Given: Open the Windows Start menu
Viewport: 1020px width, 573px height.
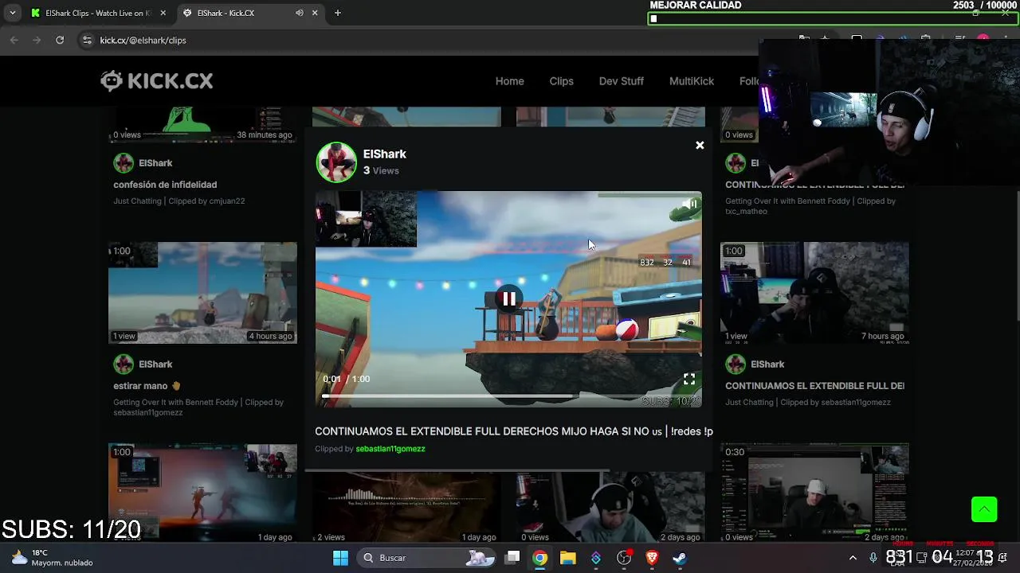Looking at the screenshot, I should (x=340, y=558).
